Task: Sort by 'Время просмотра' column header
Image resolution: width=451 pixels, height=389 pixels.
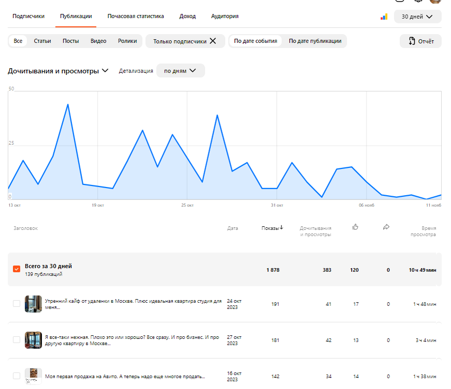Action: click(x=424, y=231)
